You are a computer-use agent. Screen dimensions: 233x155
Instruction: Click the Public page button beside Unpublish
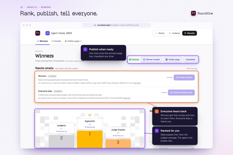pyautogui.click(x=173, y=59)
